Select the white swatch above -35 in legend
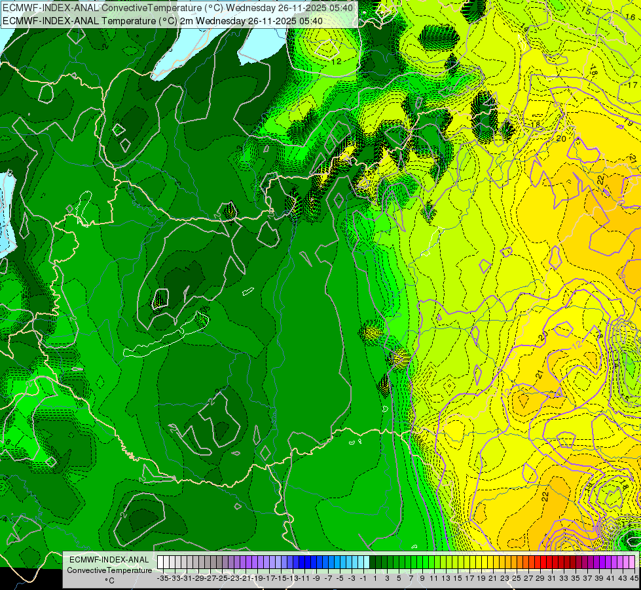This screenshot has width=641, height=590. 160,562
